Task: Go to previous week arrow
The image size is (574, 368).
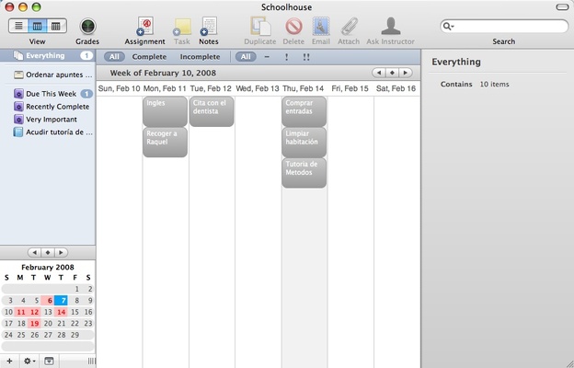Action: coord(379,73)
